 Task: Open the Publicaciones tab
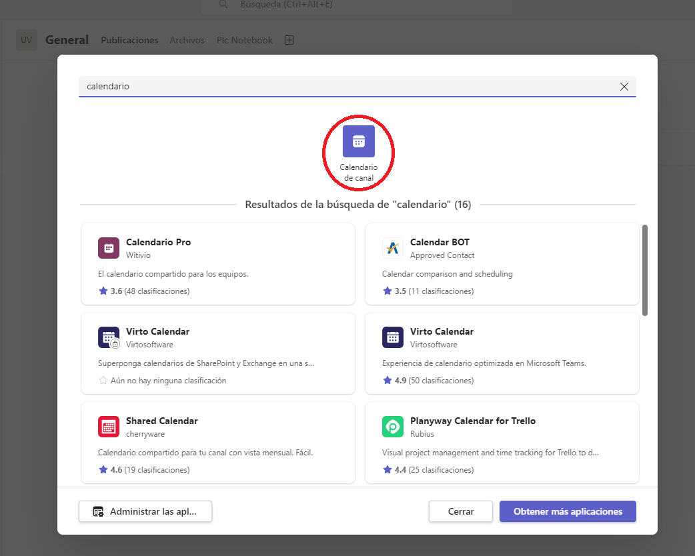[x=129, y=40]
